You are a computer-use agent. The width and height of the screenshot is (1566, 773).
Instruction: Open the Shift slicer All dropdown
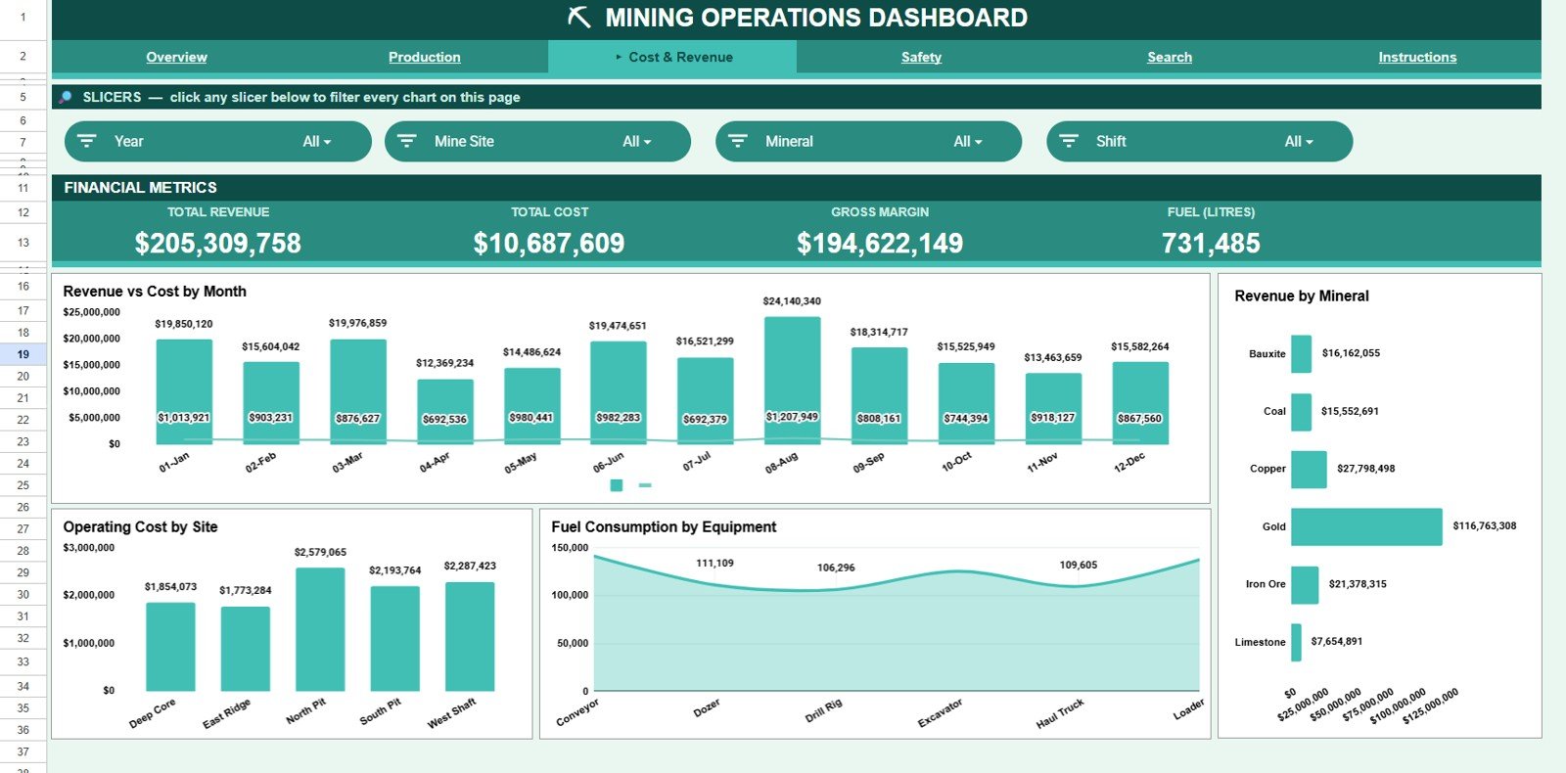(x=1299, y=141)
